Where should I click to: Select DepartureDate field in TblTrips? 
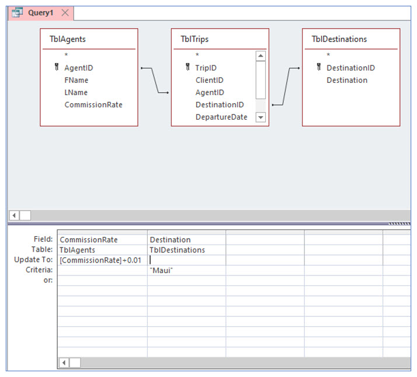click(x=221, y=117)
